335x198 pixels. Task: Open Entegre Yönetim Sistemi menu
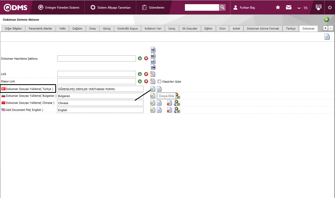point(59,7)
